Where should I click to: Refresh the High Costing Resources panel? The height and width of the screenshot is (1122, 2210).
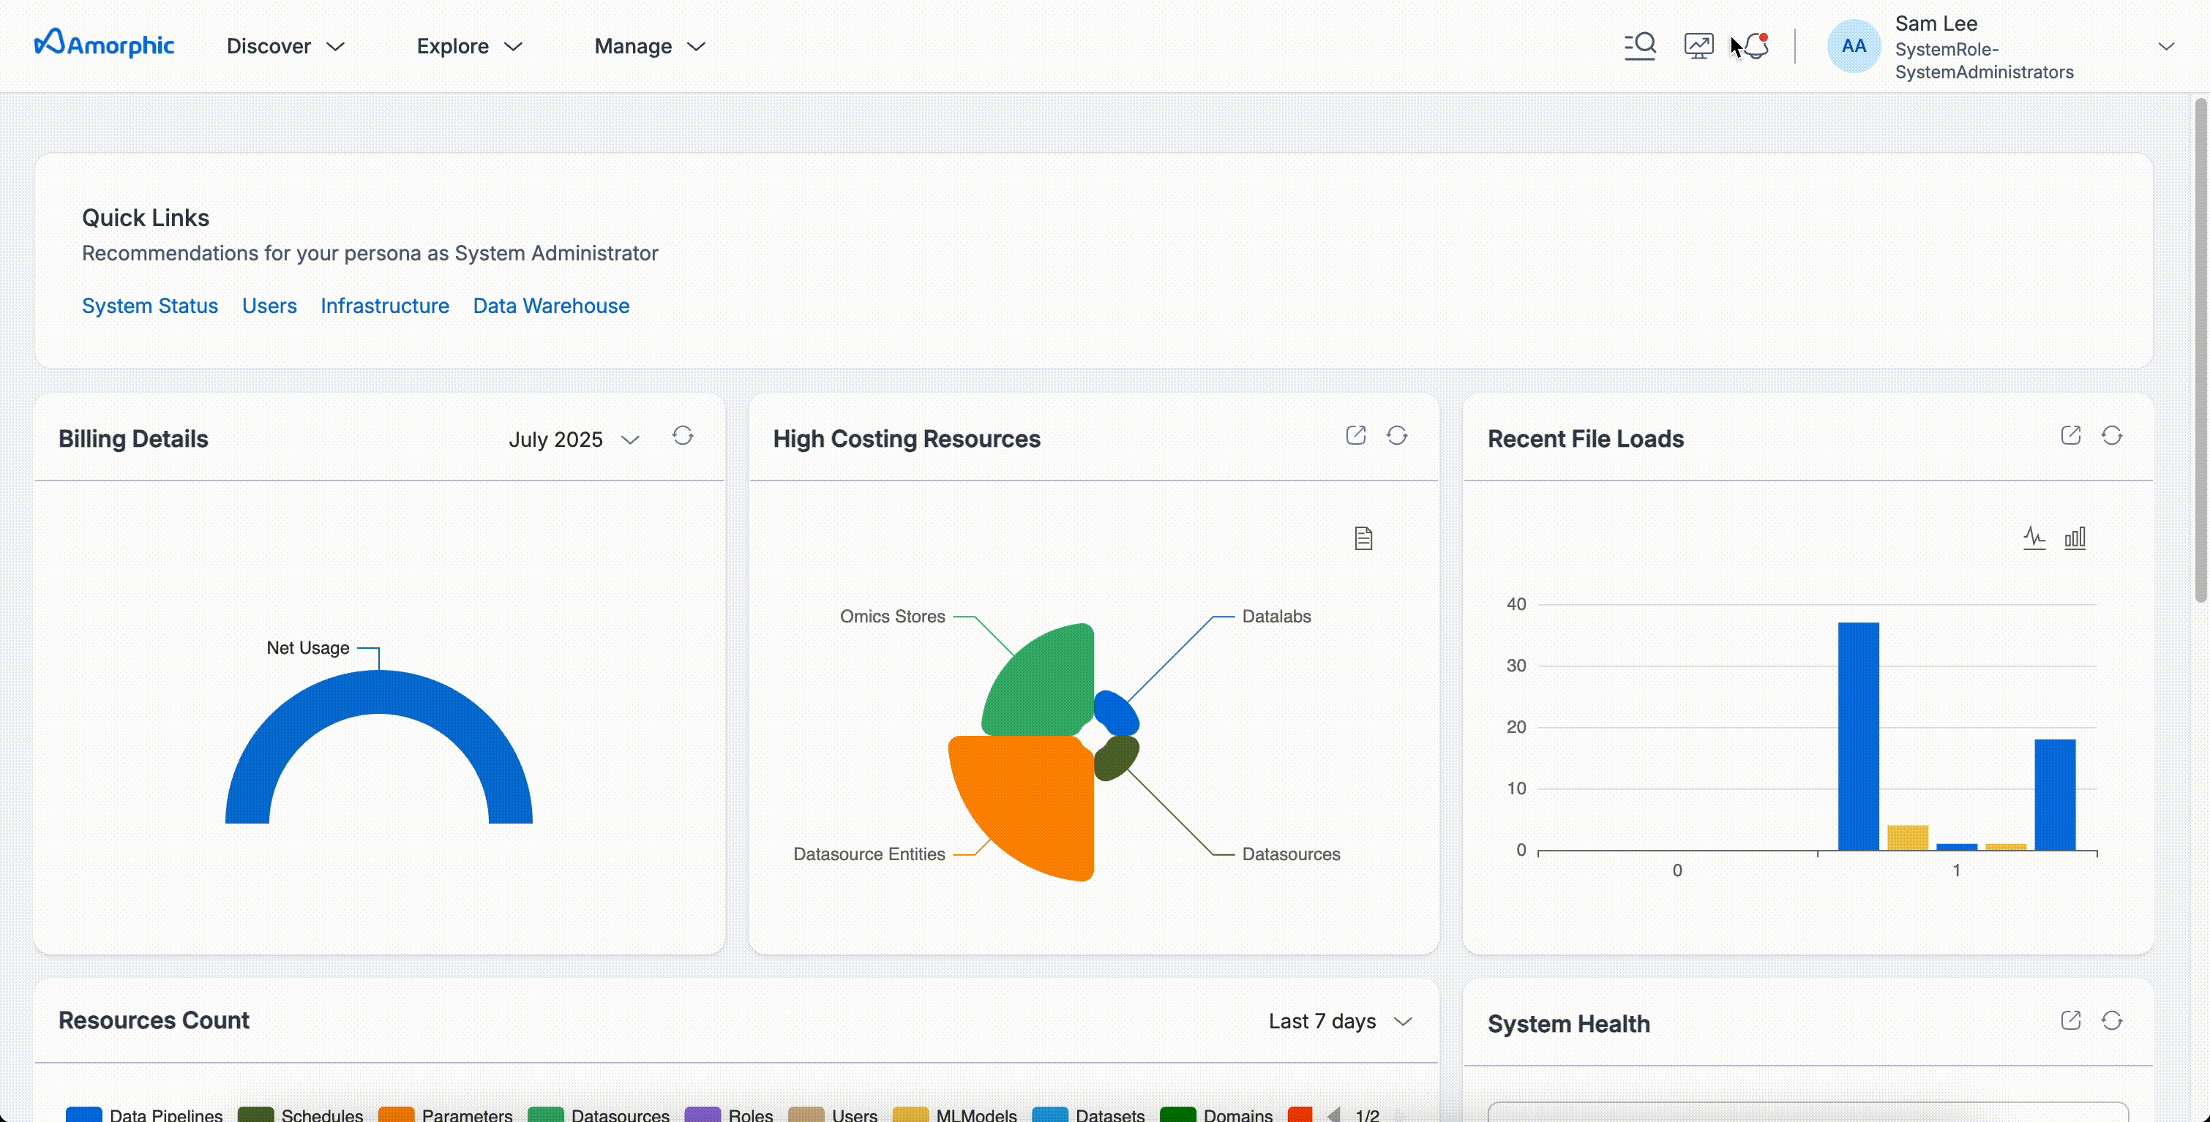[1397, 436]
